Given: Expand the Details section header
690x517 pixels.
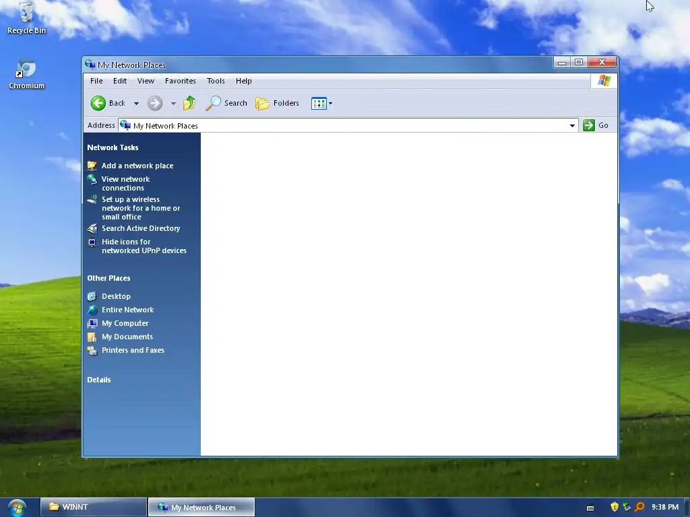Looking at the screenshot, I should tap(99, 380).
